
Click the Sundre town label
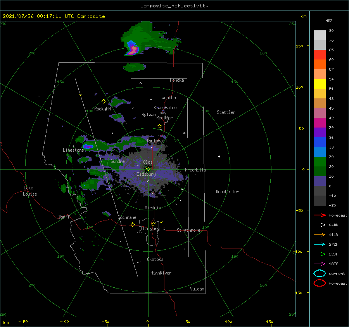point(117,161)
